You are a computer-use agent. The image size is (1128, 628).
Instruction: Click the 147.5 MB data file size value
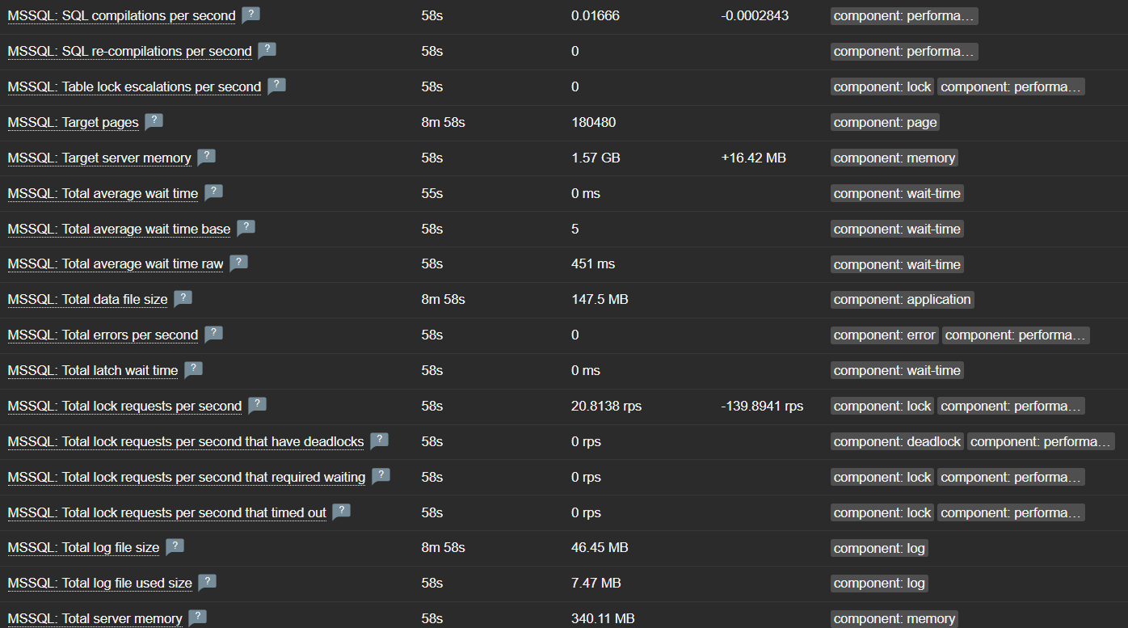point(600,300)
